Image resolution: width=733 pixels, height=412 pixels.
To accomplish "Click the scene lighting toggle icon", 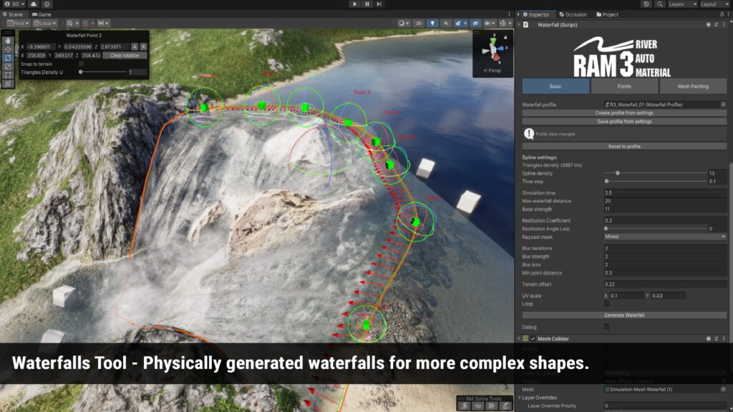I will click(432, 24).
